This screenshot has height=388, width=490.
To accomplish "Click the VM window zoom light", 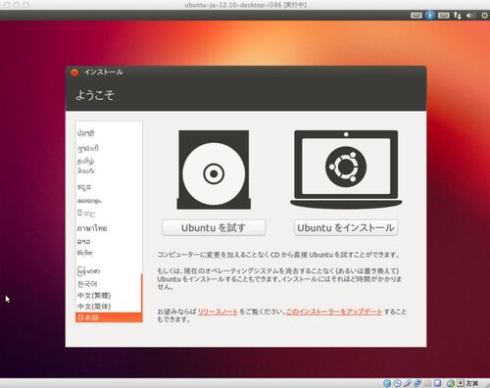I will click(26, 5).
